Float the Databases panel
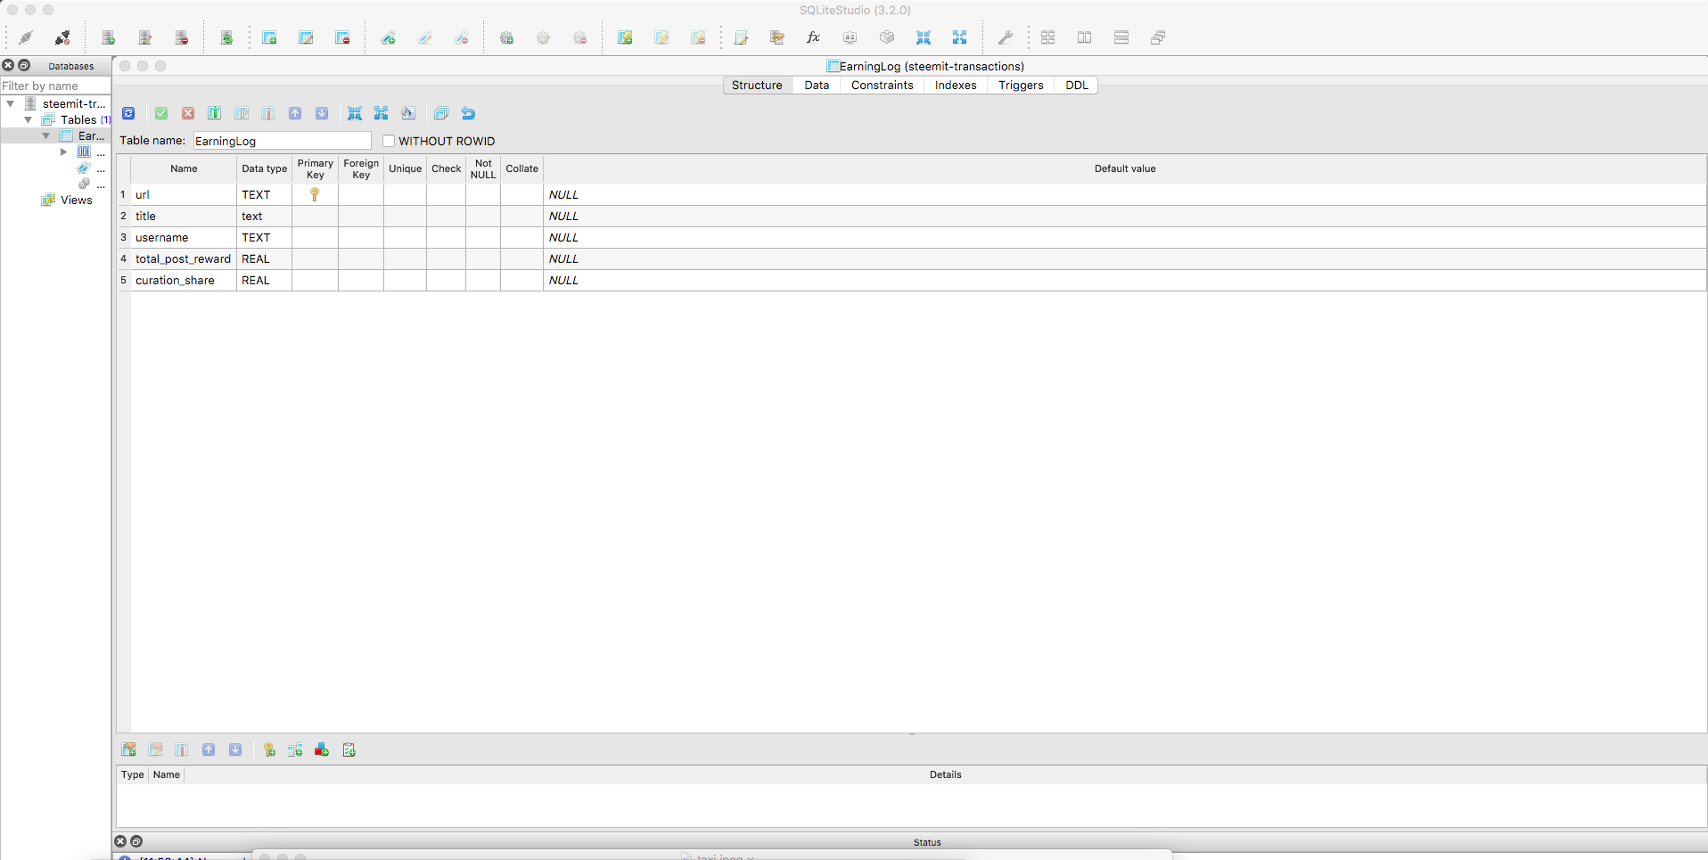This screenshot has width=1708, height=860. tap(24, 65)
